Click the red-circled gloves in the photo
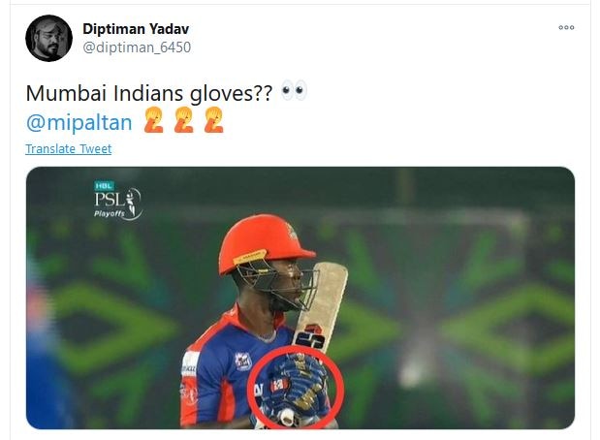Image resolution: width=600 pixels, height=440 pixels. click(296, 387)
